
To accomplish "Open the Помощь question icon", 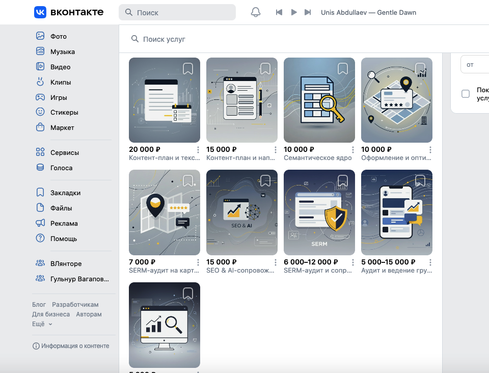I will click(40, 238).
